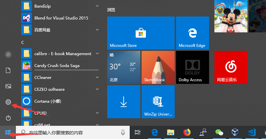The height and width of the screenshot is (139, 266).
Task: Open Task View from the taskbar
Action: pos(137,132)
